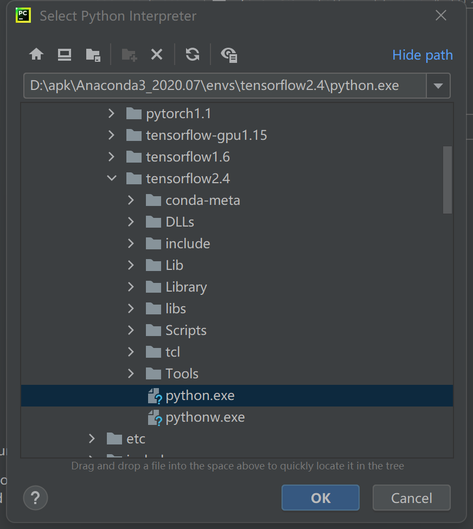The height and width of the screenshot is (529, 473).
Task: Refresh the file tree
Action: click(x=193, y=54)
